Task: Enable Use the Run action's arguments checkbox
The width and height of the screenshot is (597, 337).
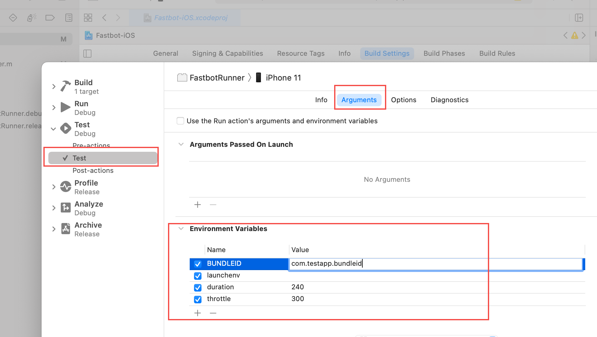Action: tap(180, 121)
